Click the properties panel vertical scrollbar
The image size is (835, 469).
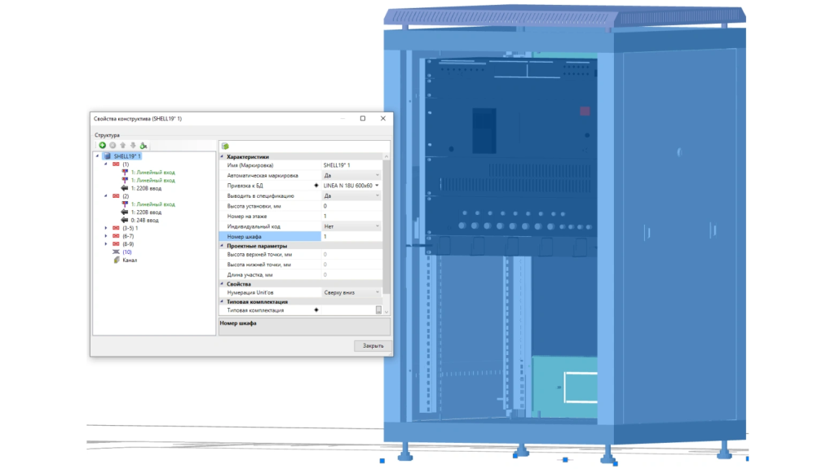point(387,228)
